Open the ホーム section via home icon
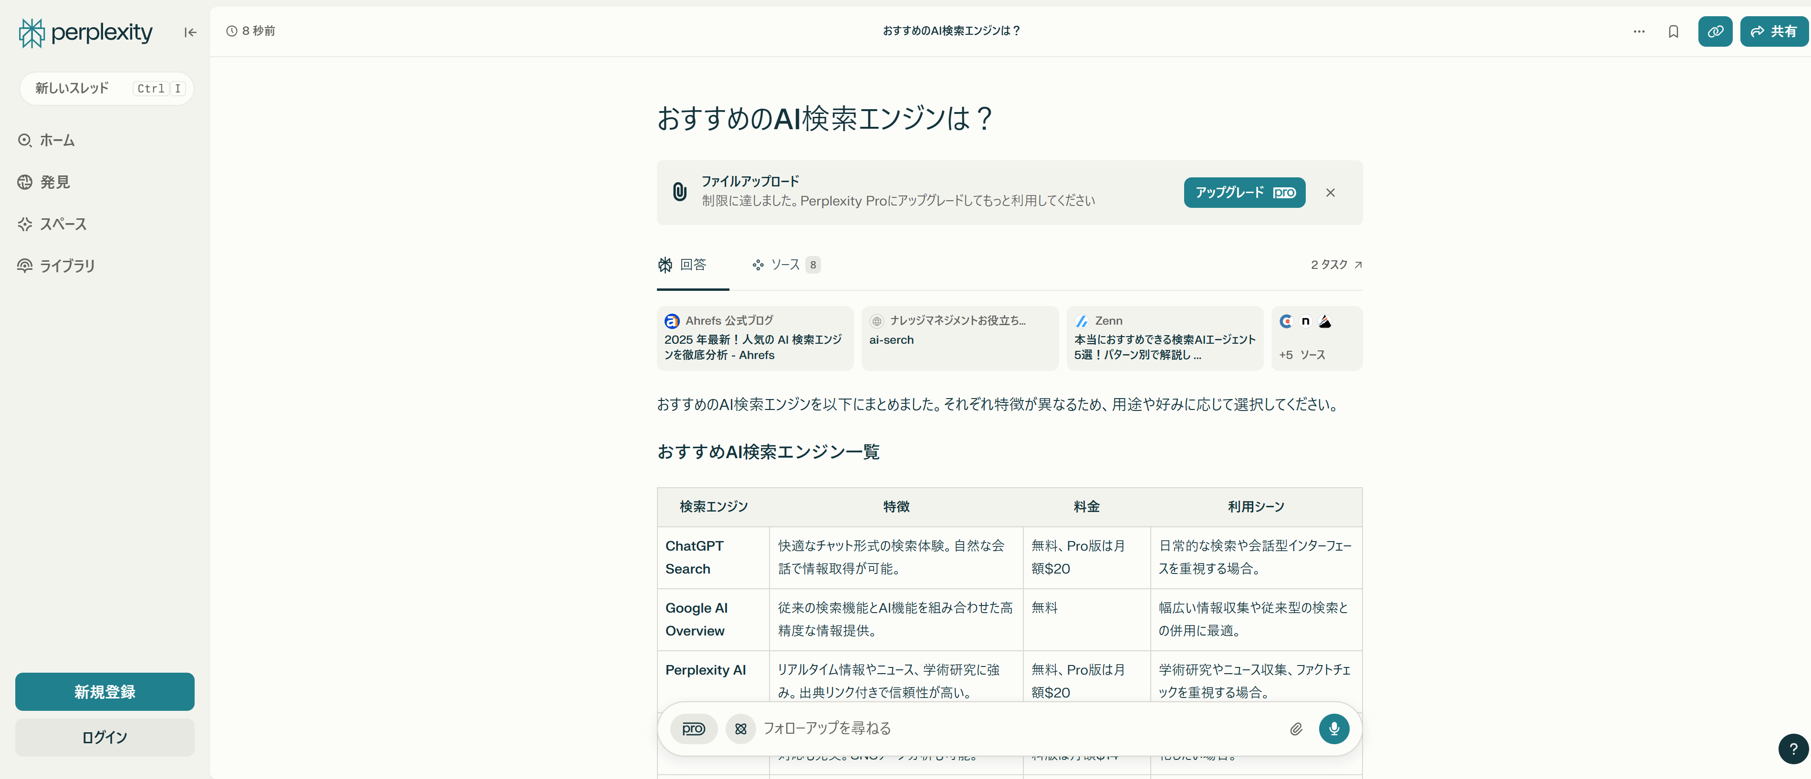The width and height of the screenshot is (1811, 779). point(25,140)
